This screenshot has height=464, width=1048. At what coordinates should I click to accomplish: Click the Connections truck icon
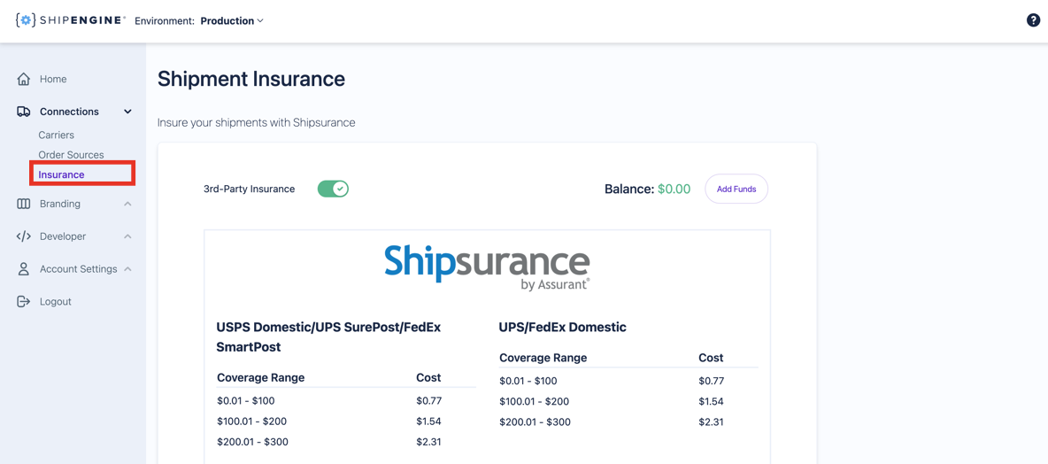[x=23, y=112]
